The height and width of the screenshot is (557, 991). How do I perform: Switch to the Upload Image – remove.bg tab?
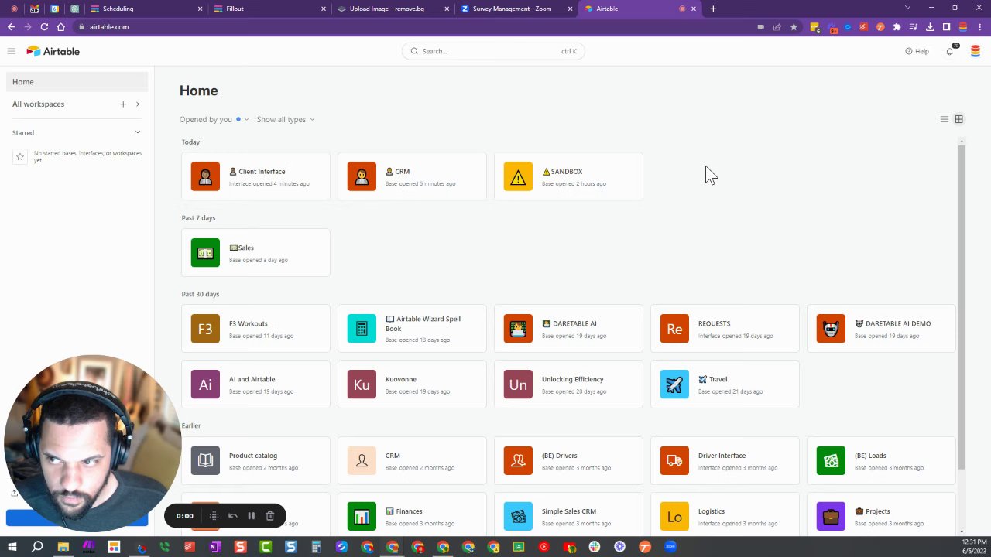pyautogui.click(x=393, y=9)
